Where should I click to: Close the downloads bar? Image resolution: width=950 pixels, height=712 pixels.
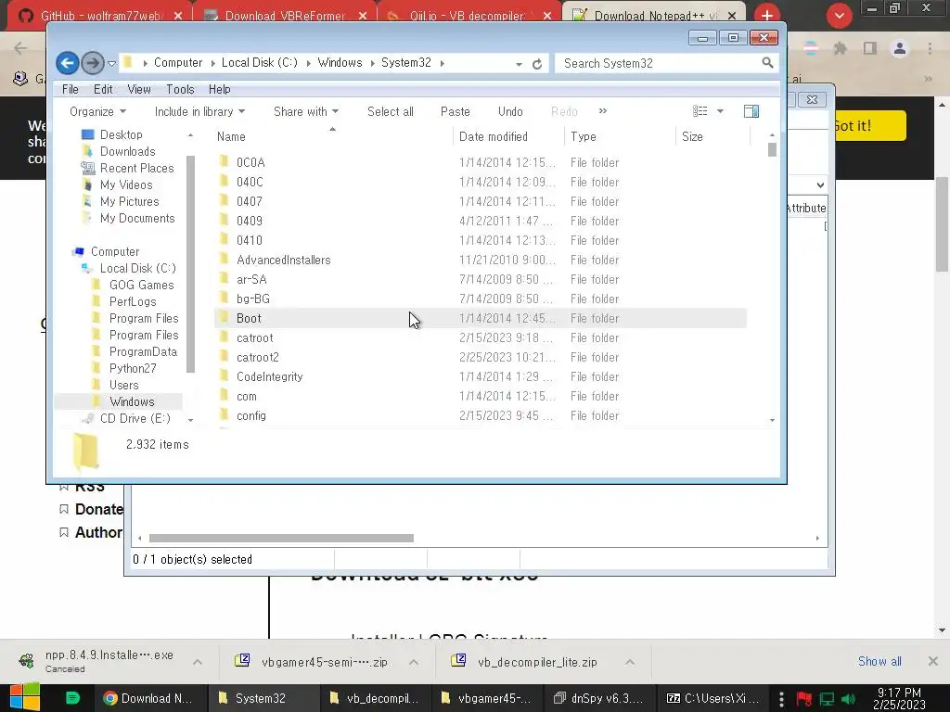pyautogui.click(x=933, y=661)
